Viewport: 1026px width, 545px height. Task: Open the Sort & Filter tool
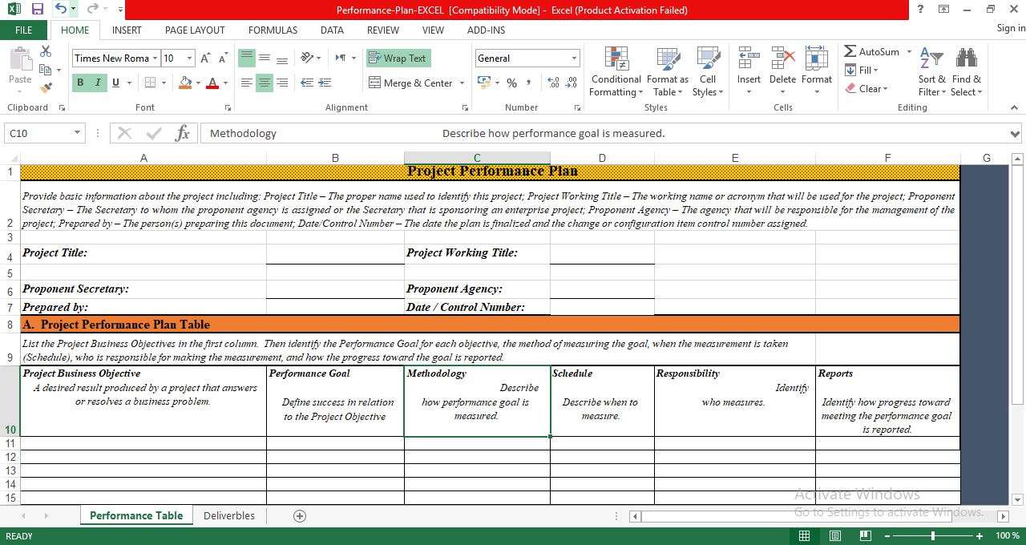(931, 71)
